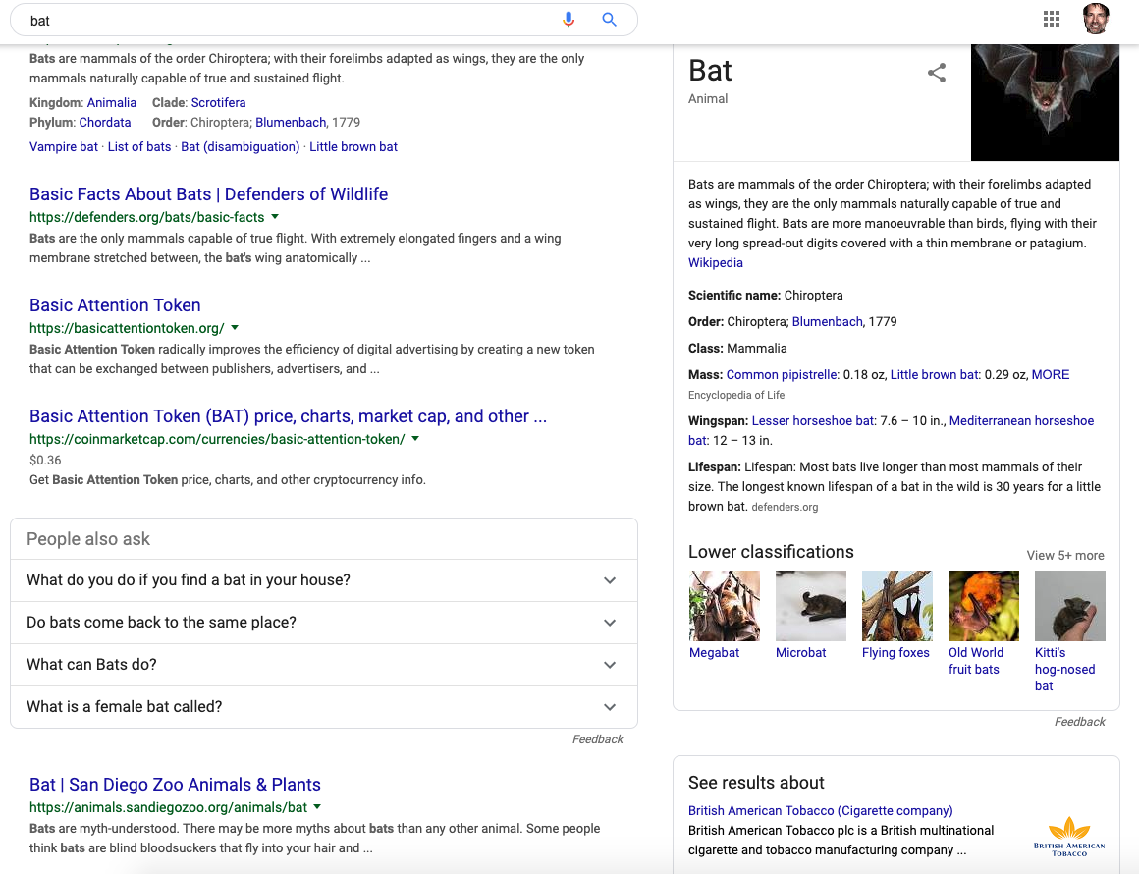
Task: Click the Megabat thumbnail image
Action: (x=725, y=606)
